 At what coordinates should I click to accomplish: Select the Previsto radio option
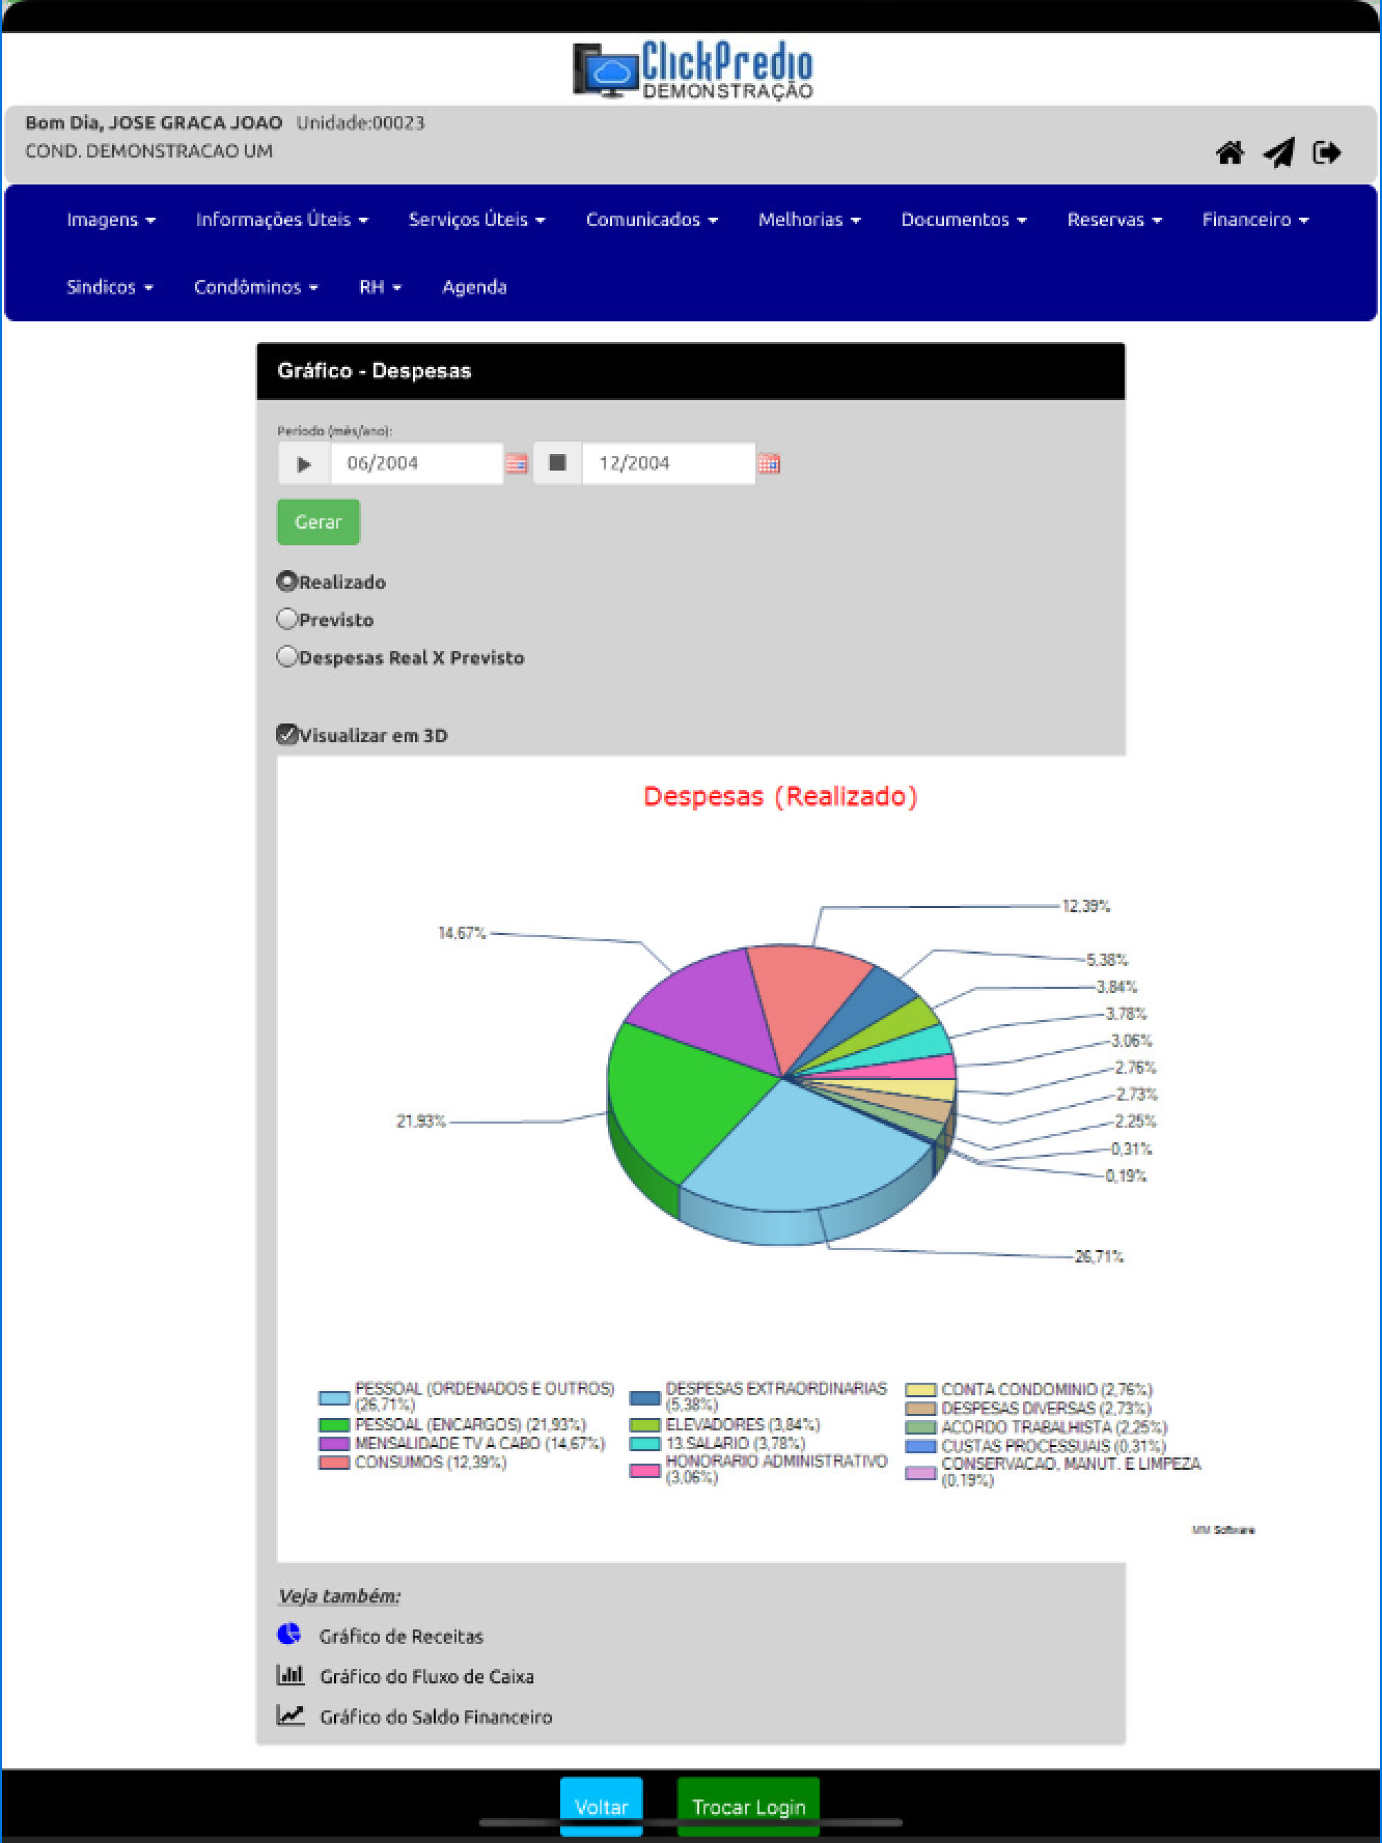click(x=287, y=619)
